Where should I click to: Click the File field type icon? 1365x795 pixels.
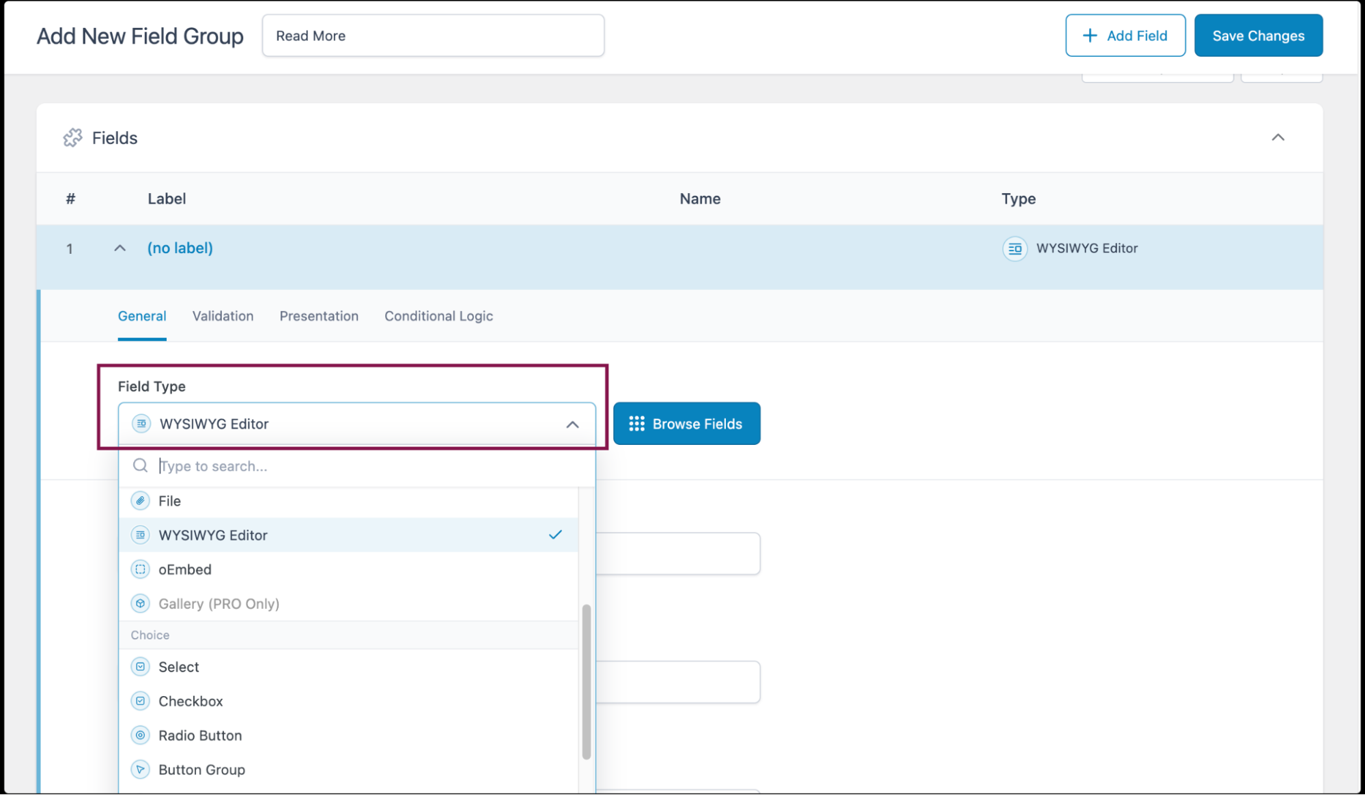[x=140, y=501]
